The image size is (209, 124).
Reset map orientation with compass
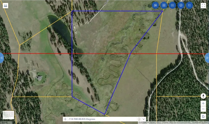[x=203, y=96]
